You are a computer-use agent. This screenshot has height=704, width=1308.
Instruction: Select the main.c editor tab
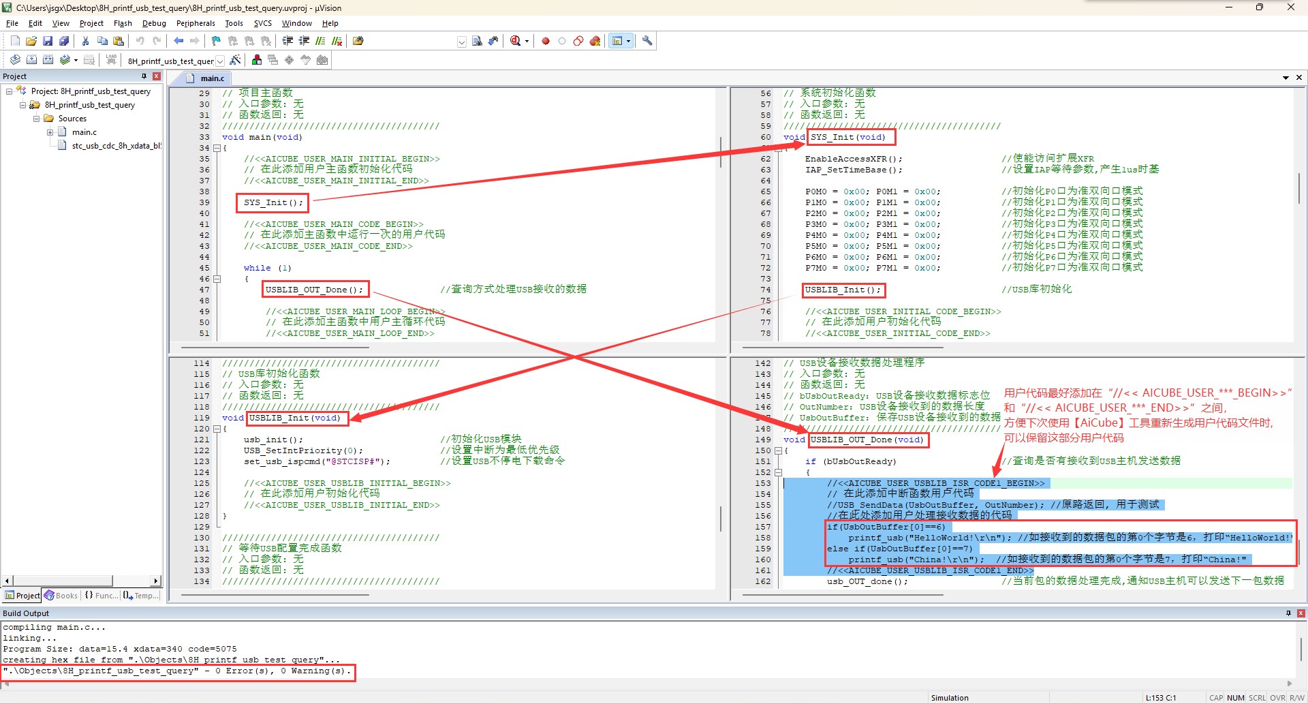[205, 78]
